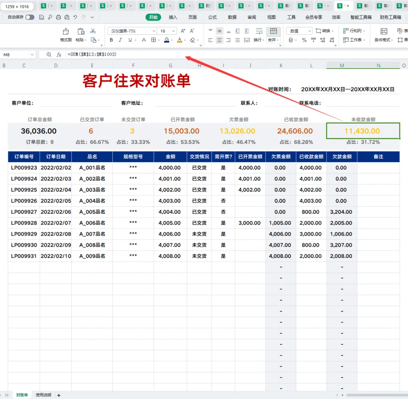The width and height of the screenshot is (408, 399).
Task: Click the decrease decimal places icon
Action: click(332, 40)
